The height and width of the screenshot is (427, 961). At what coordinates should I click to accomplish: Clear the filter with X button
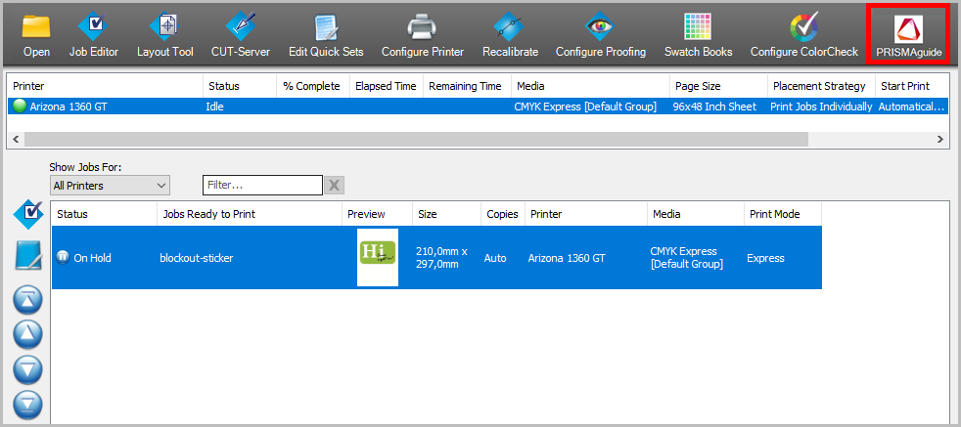(x=334, y=185)
